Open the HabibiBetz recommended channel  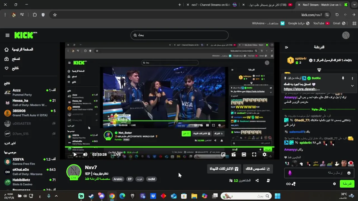coord(30,182)
